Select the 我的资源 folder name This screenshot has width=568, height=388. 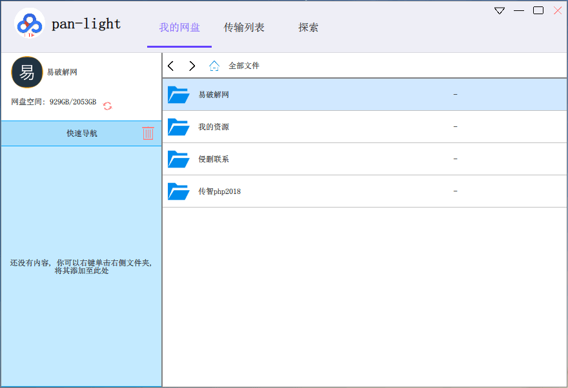click(214, 127)
